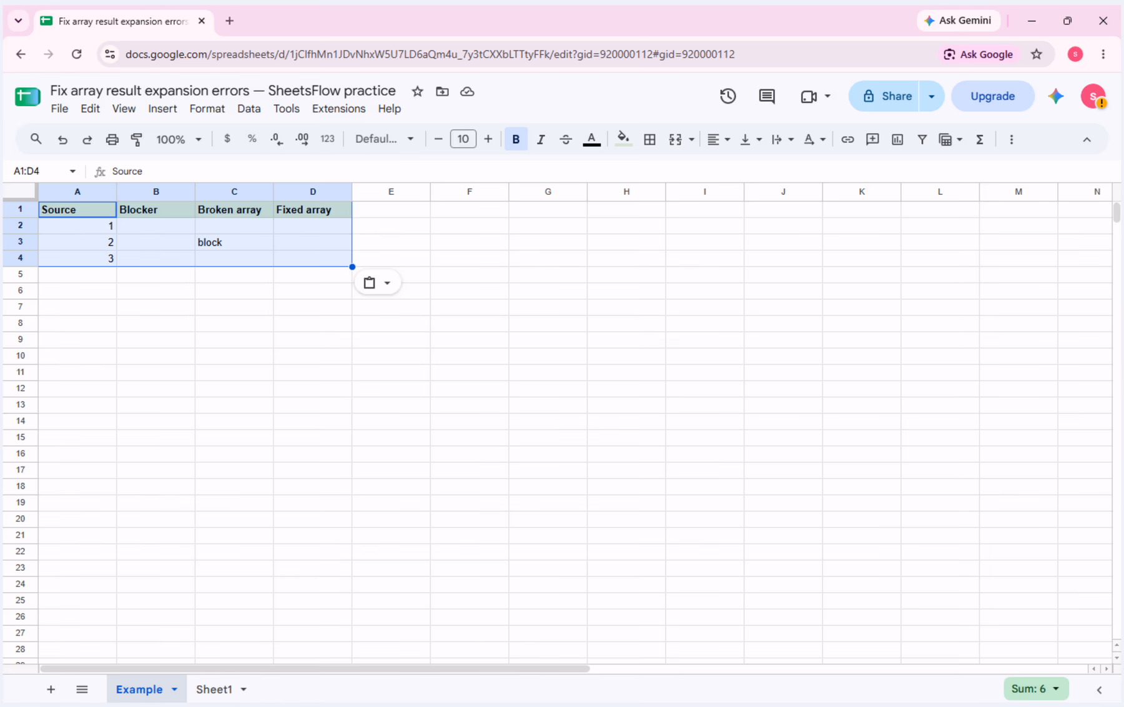Click the Ask Gemini button
Image resolution: width=1124 pixels, height=707 pixels.
click(958, 21)
